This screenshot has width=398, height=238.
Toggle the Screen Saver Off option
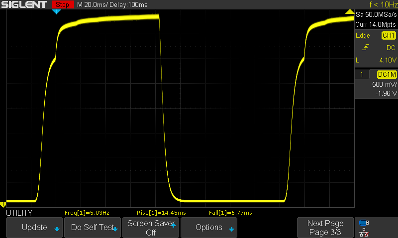click(151, 228)
